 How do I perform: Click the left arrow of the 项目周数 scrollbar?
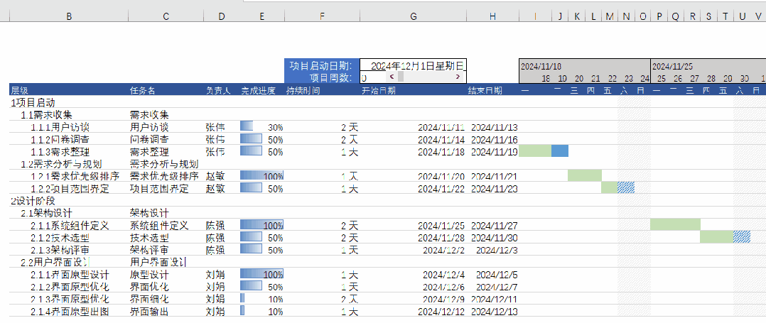tap(392, 77)
